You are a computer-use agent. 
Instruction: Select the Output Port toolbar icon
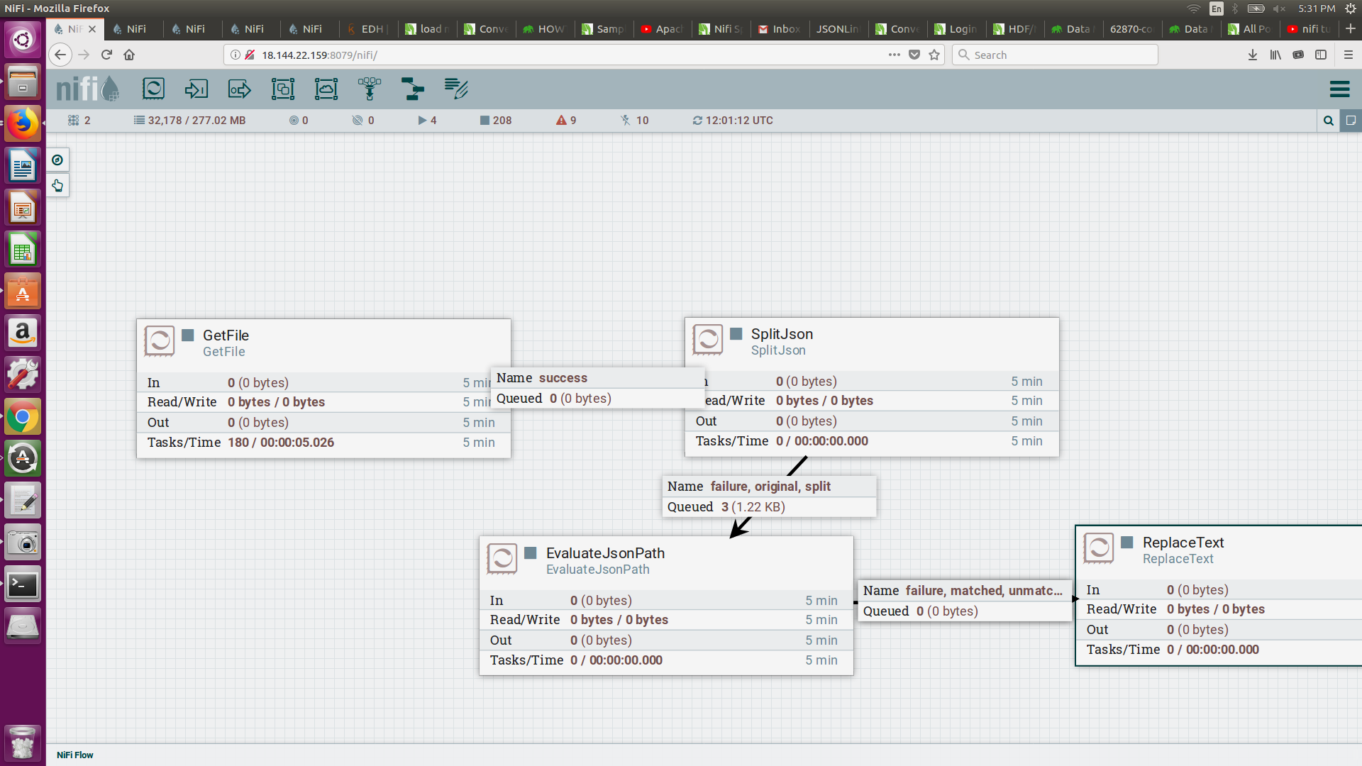point(240,89)
